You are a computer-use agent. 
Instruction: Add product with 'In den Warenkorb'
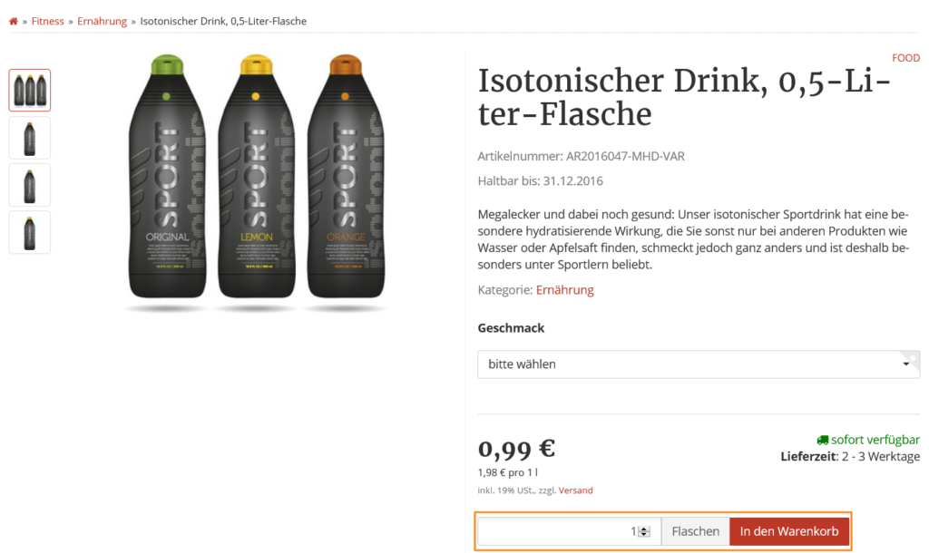click(x=789, y=531)
